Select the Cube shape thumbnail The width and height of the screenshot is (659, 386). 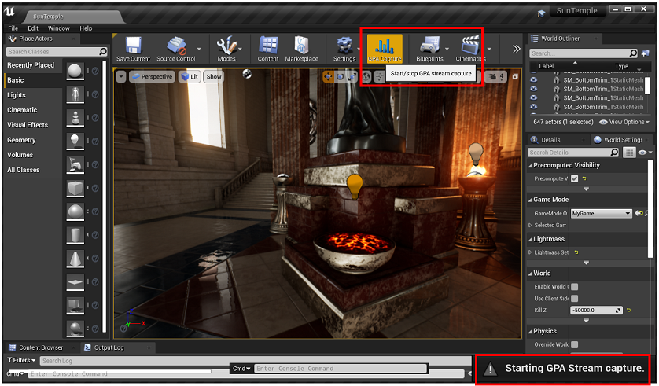(x=75, y=189)
